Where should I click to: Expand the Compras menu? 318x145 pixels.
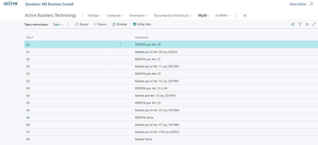tap(115, 15)
